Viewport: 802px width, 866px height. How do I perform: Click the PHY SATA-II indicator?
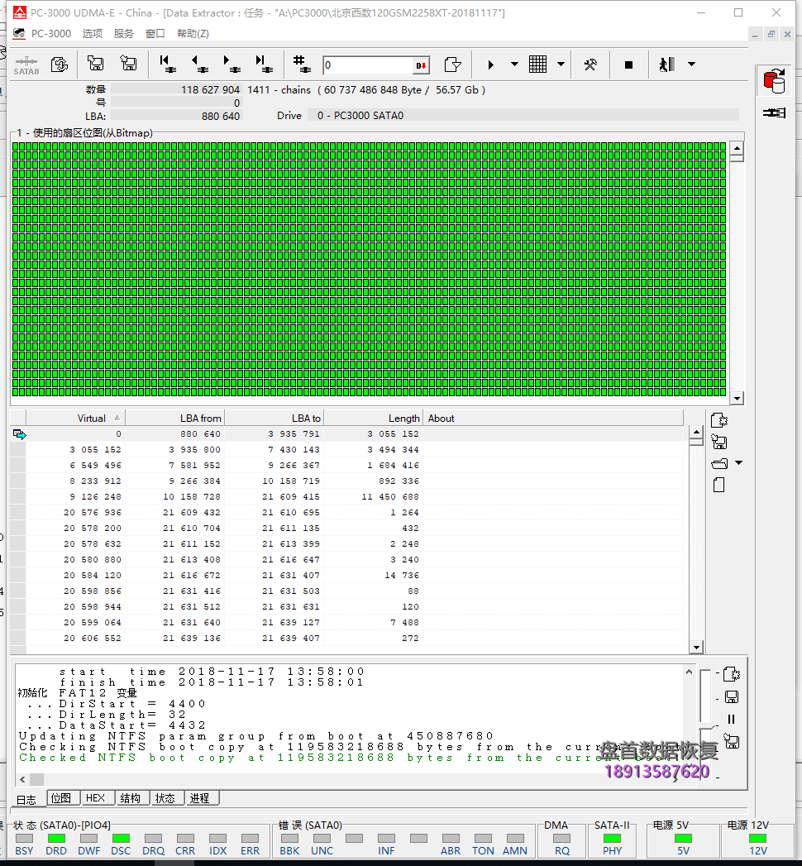coord(612,839)
